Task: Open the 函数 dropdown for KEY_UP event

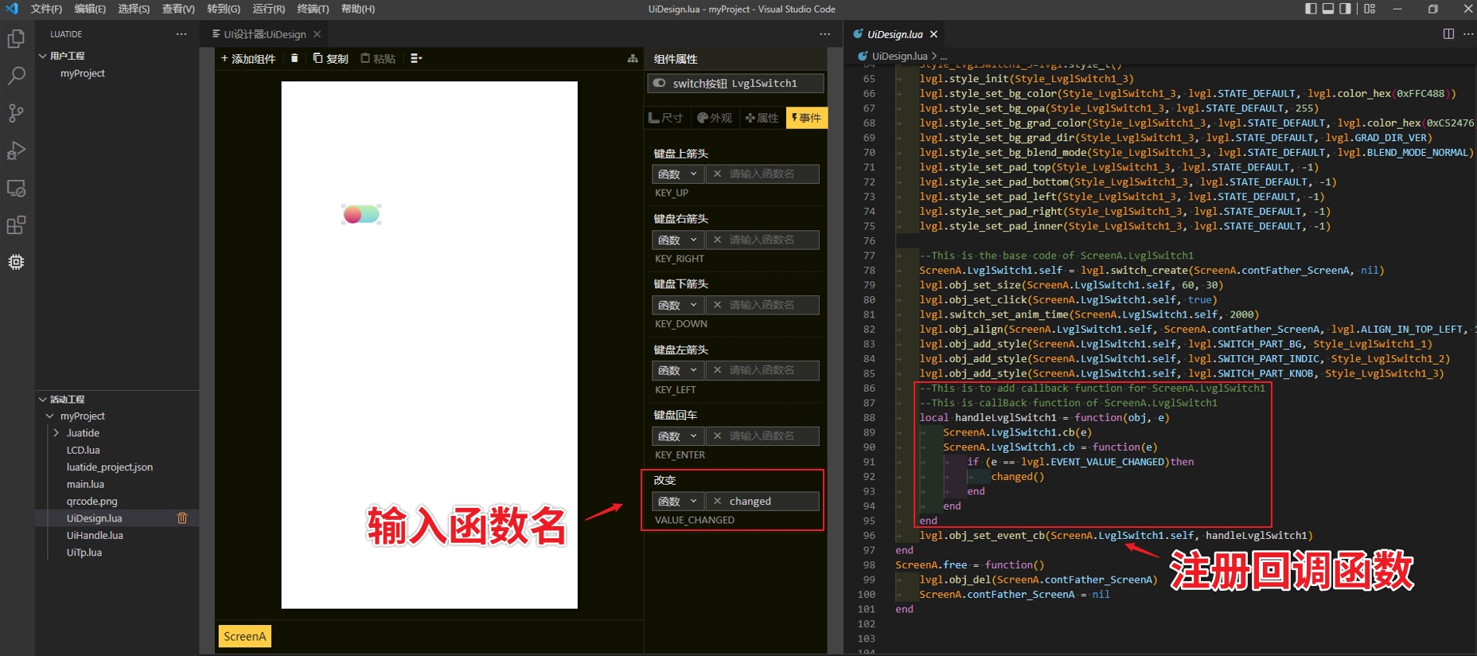Action: click(678, 174)
